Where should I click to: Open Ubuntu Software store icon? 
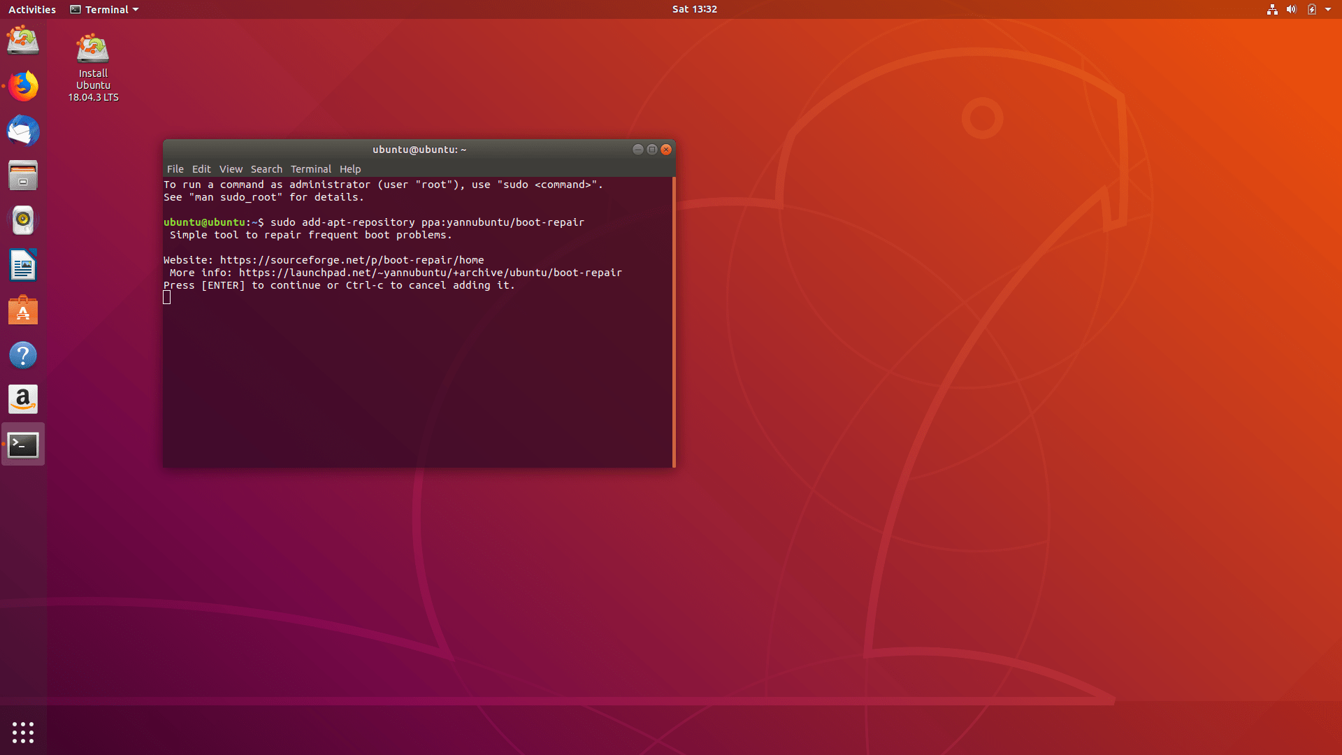pyautogui.click(x=23, y=310)
